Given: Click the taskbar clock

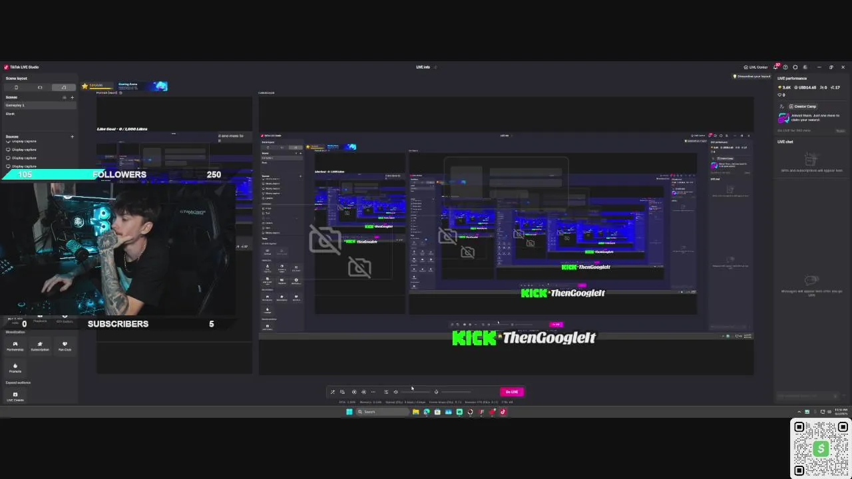Looking at the screenshot, I should click(841, 412).
